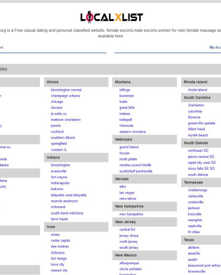
Task: Open la salle co listing
Action: (x=59, y=114)
